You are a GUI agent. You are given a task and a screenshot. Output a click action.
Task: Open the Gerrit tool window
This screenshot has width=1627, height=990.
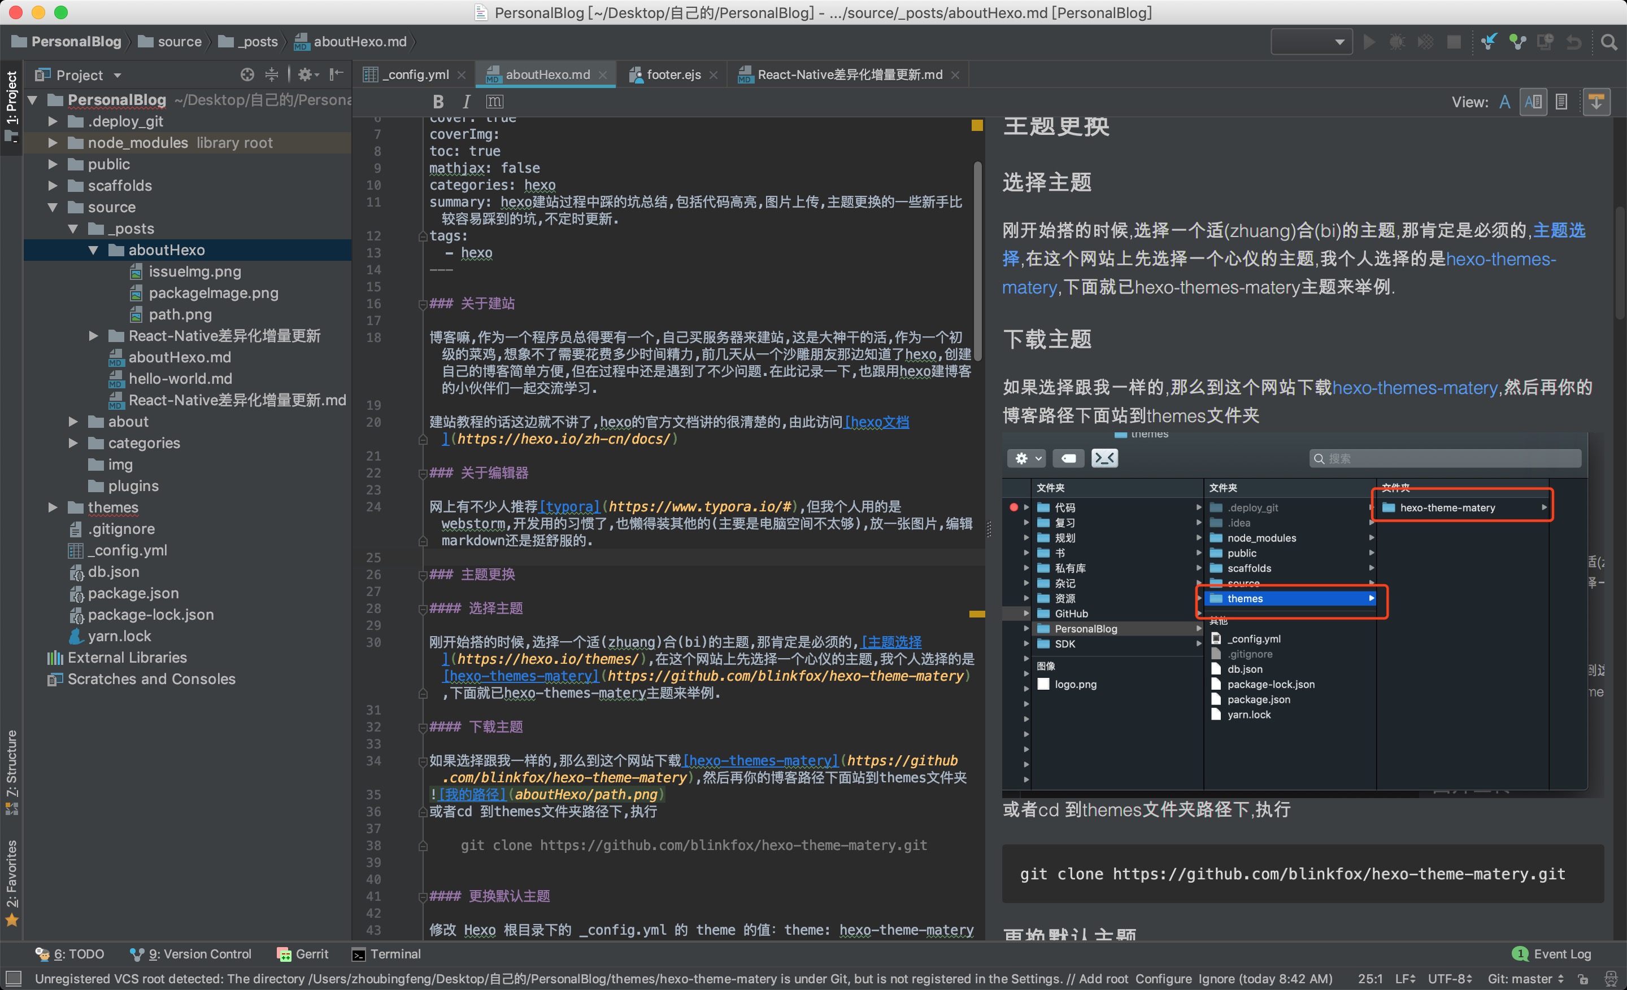tap(303, 954)
